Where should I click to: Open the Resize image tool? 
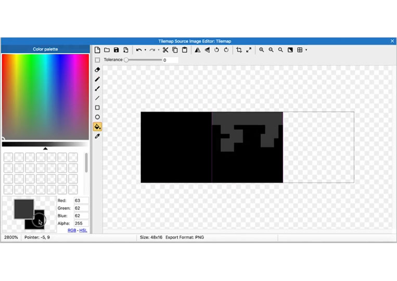pos(249,50)
